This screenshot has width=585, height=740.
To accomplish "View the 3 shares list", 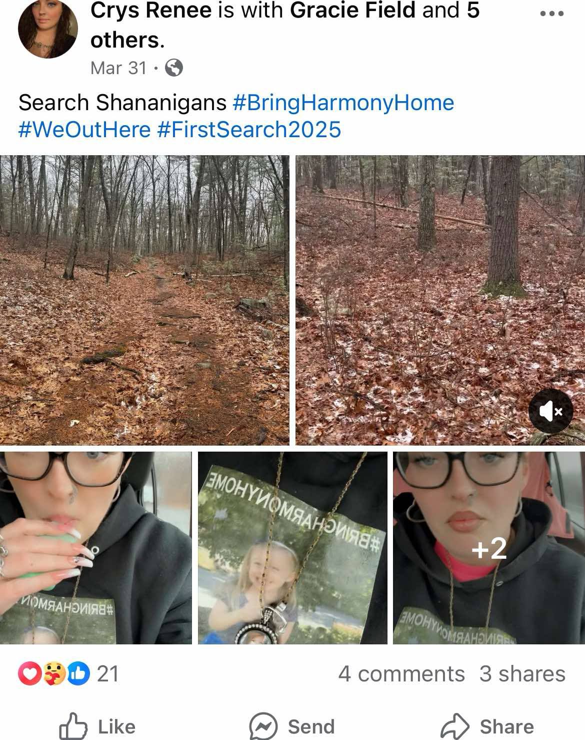I will coord(522,674).
